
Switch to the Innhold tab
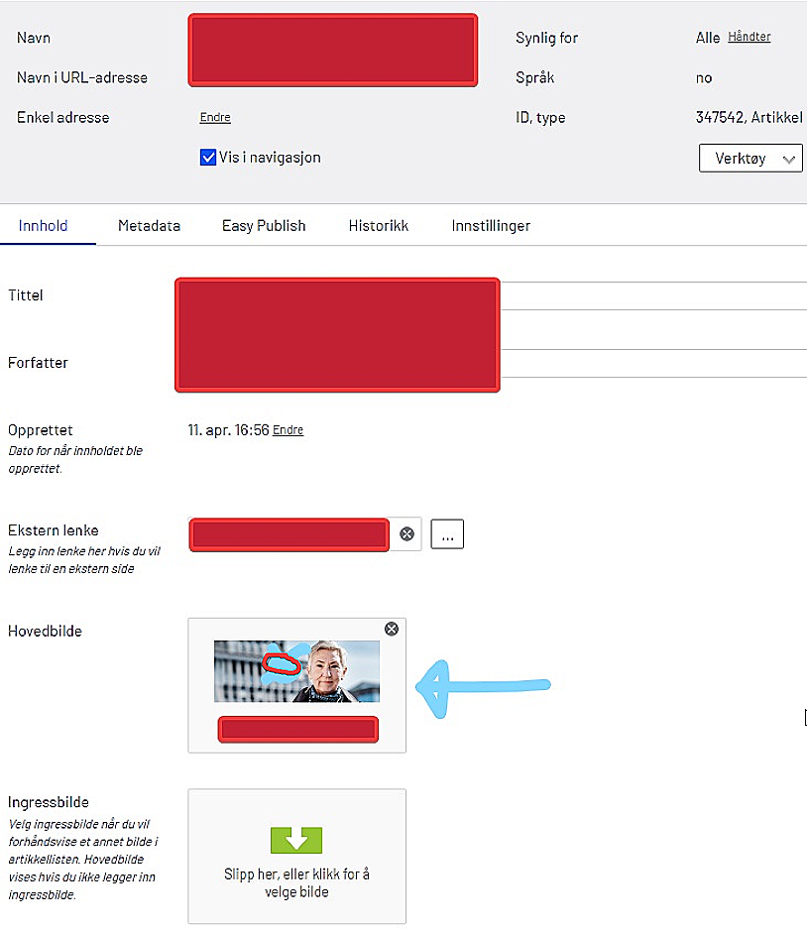click(44, 226)
